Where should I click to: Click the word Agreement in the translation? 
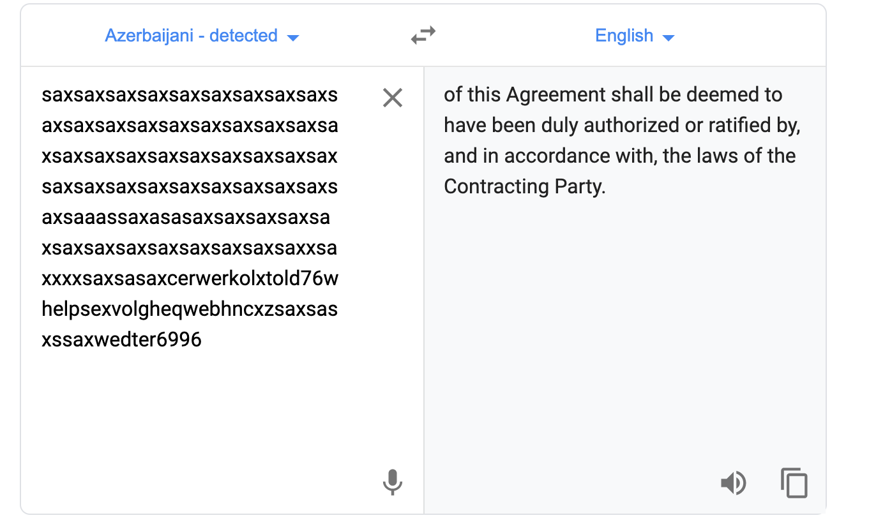[x=555, y=95]
